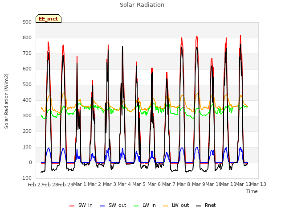285x214 pixels.
Task: Toggle the LW_in legend entry
Action: pyautogui.click(x=145, y=206)
